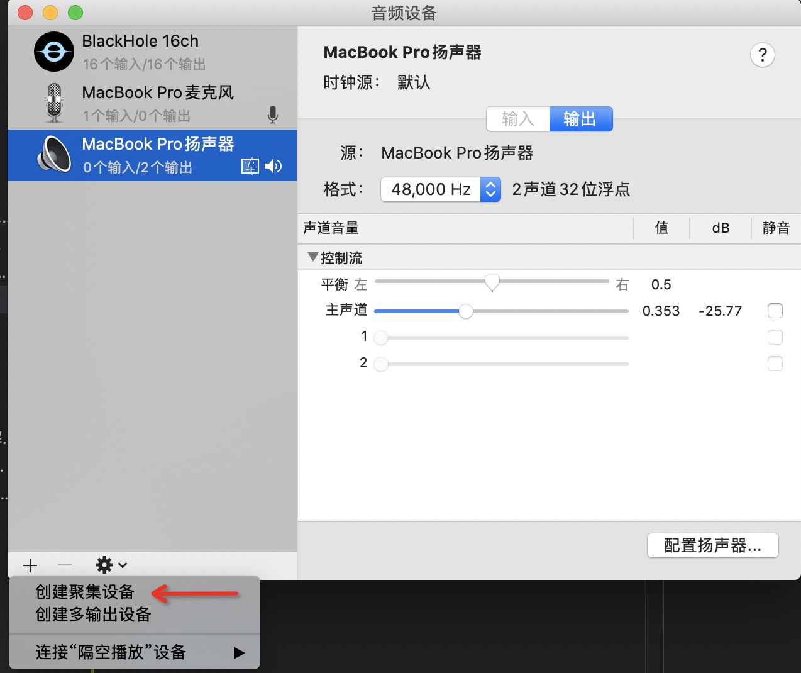
Task: Click the -25.77 dB value field
Action: (x=721, y=311)
